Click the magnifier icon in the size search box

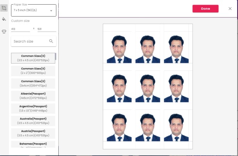pyautogui.click(x=51, y=41)
